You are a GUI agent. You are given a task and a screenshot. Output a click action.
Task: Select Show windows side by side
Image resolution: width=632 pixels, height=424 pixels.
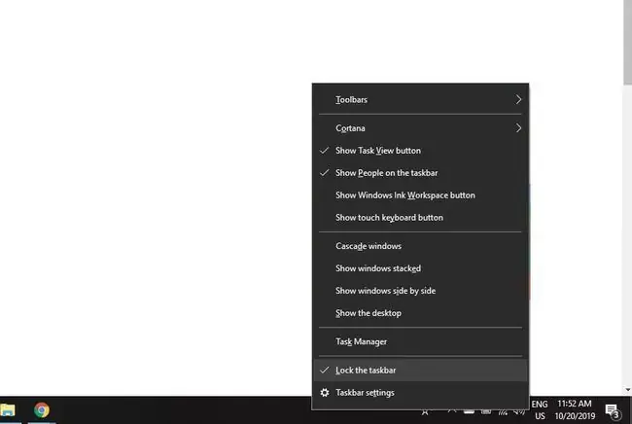[420, 291]
